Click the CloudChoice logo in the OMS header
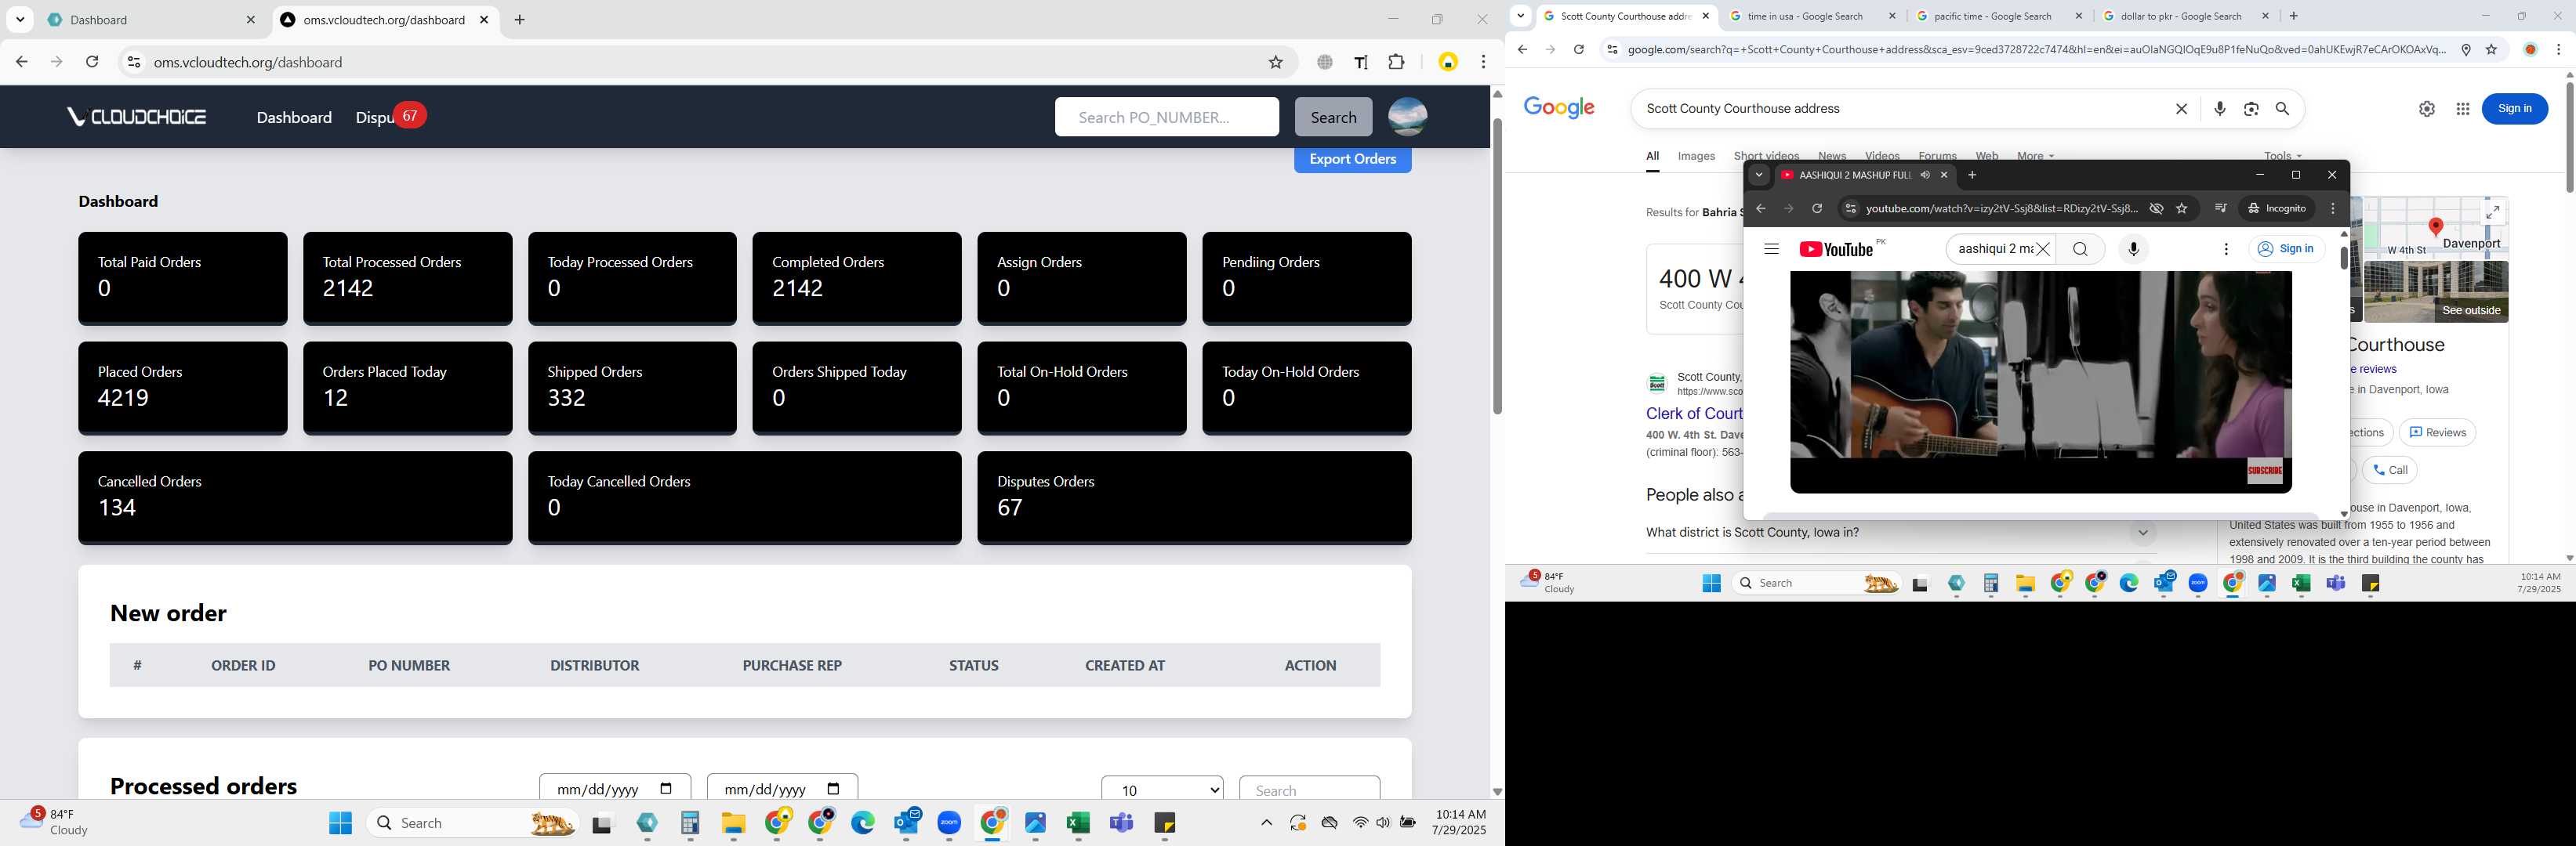The width and height of the screenshot is (2576, 846). (x=137, y=117)
